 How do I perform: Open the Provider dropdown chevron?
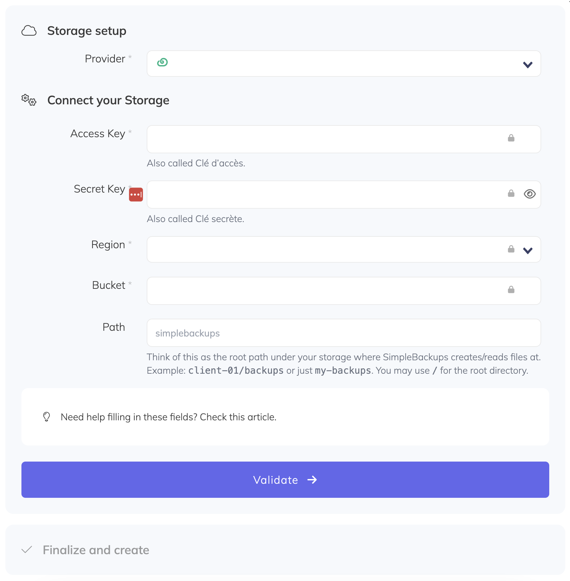click(527, 64)
